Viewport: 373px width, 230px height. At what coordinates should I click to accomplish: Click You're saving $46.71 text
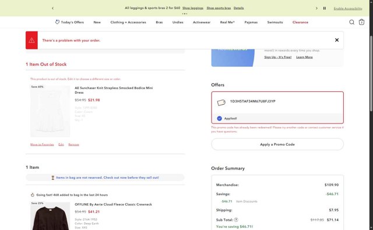point(234,227)
